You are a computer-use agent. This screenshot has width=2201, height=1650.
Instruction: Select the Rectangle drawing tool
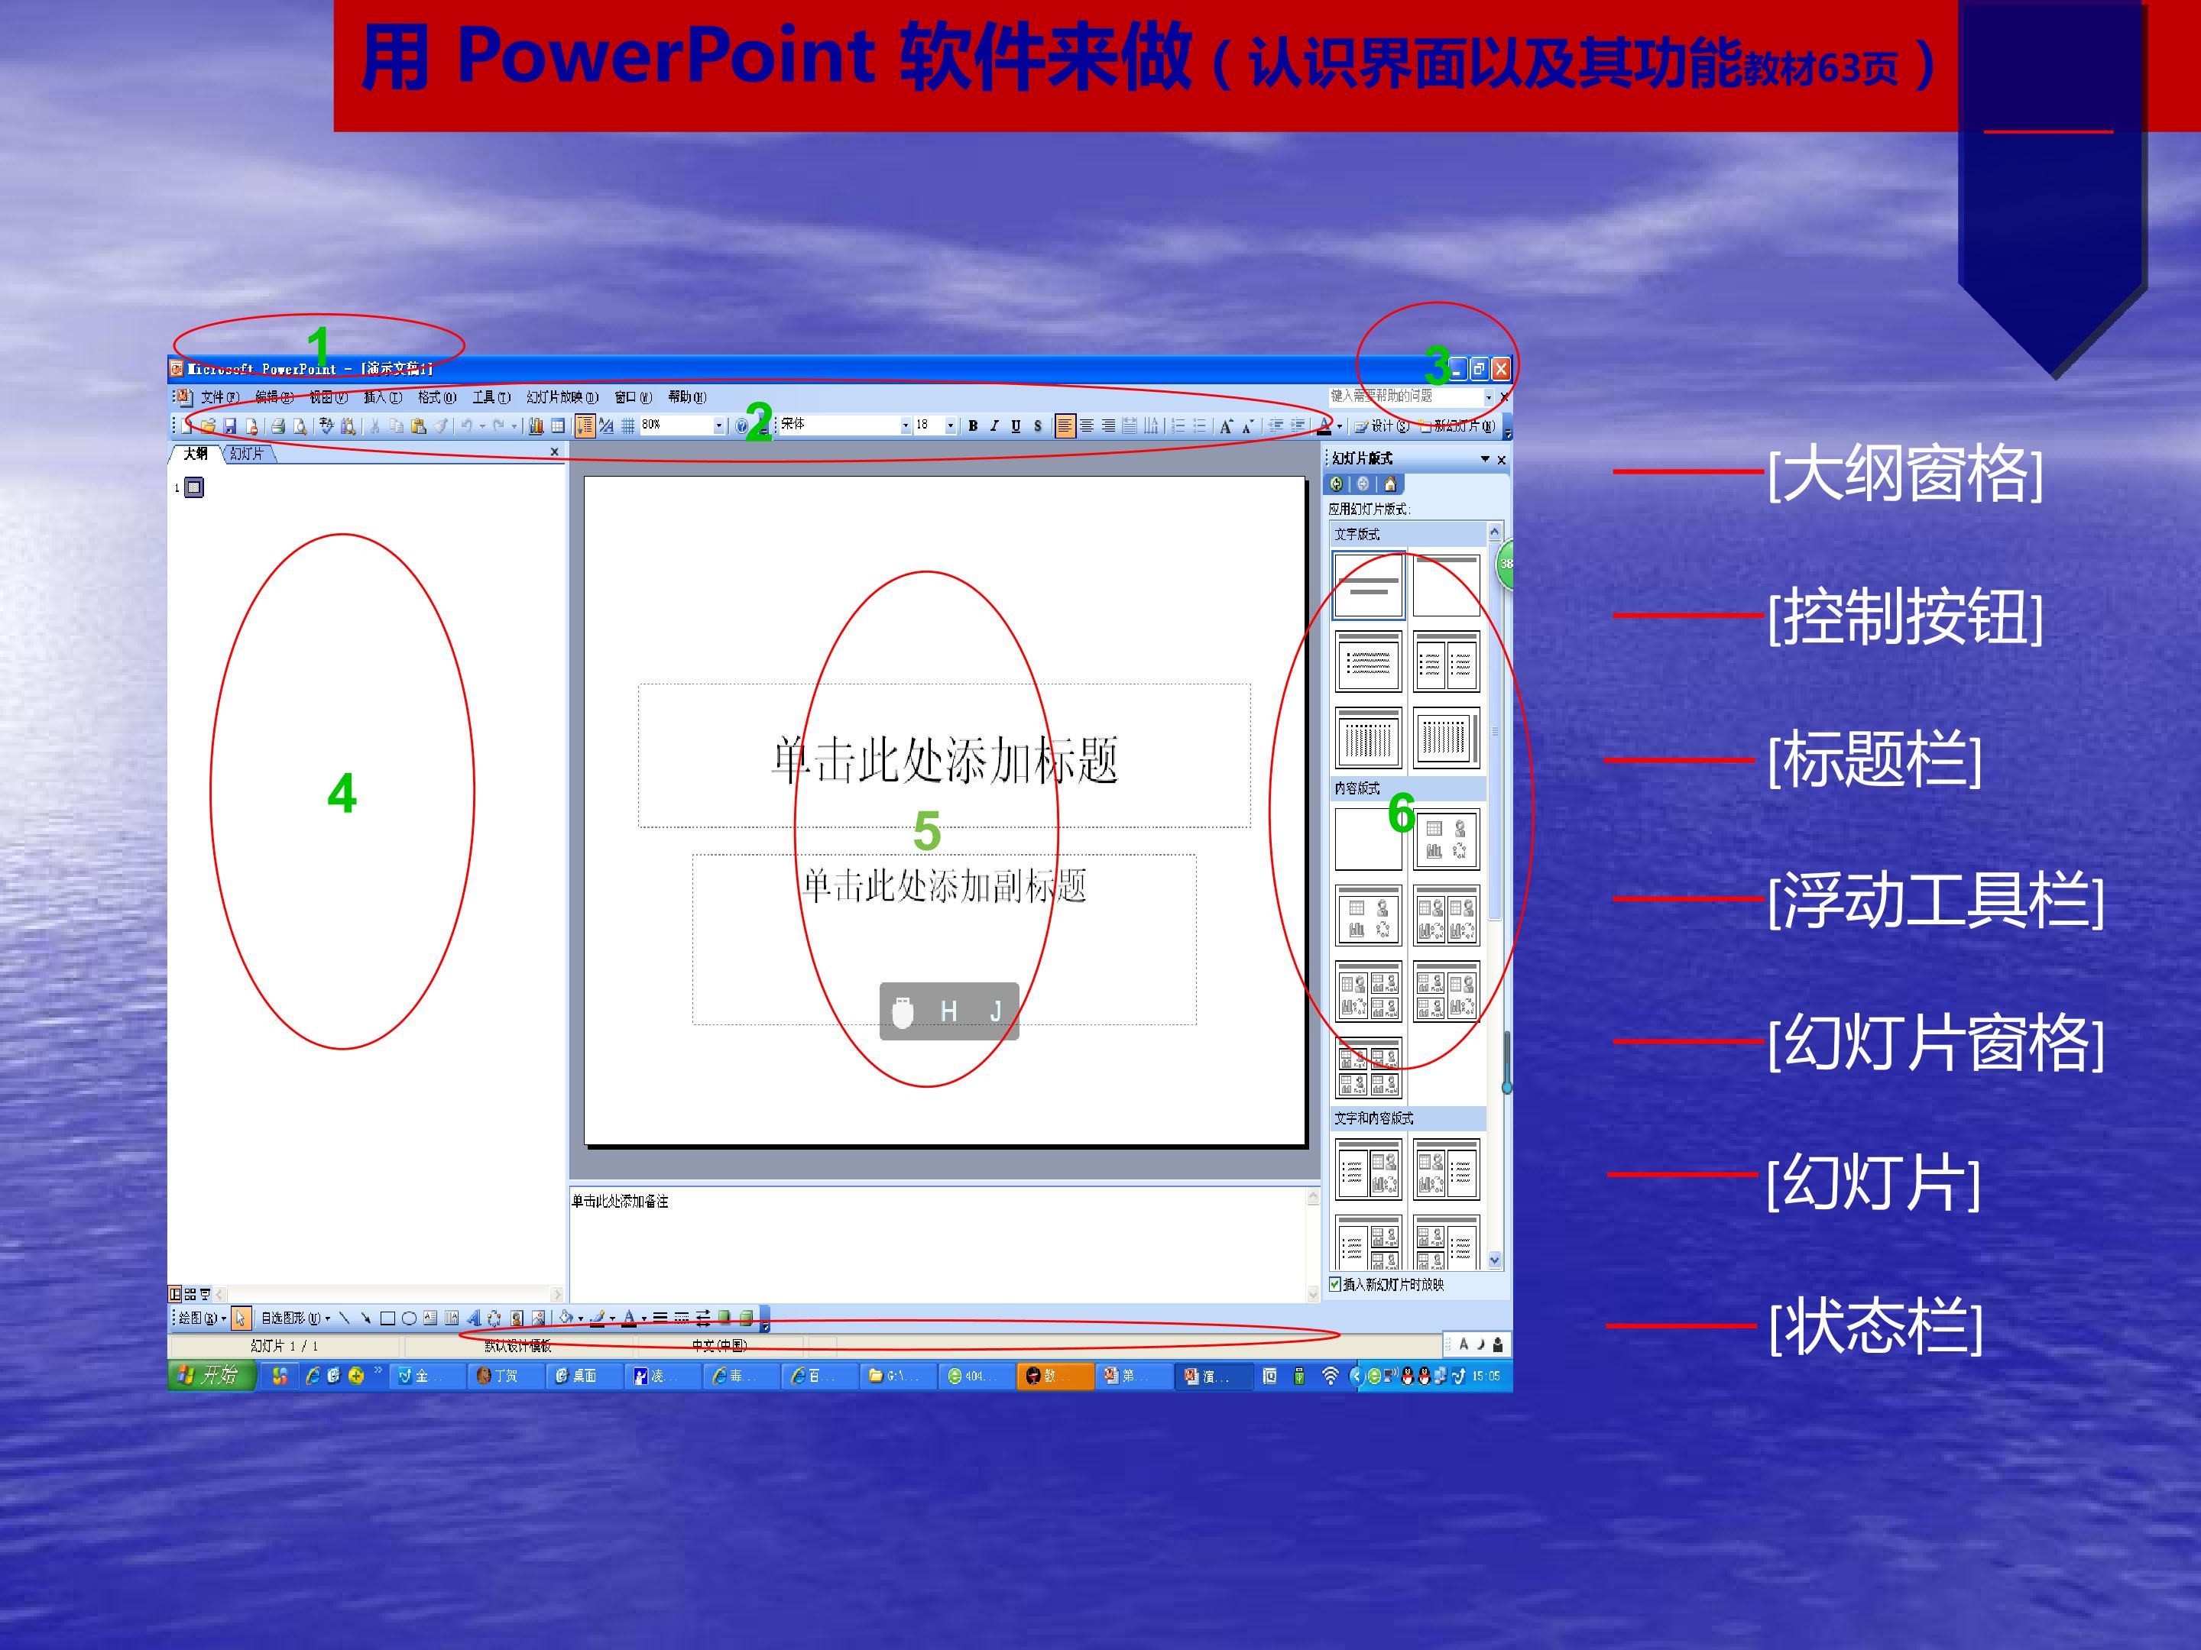click(x=388, y=1318)
